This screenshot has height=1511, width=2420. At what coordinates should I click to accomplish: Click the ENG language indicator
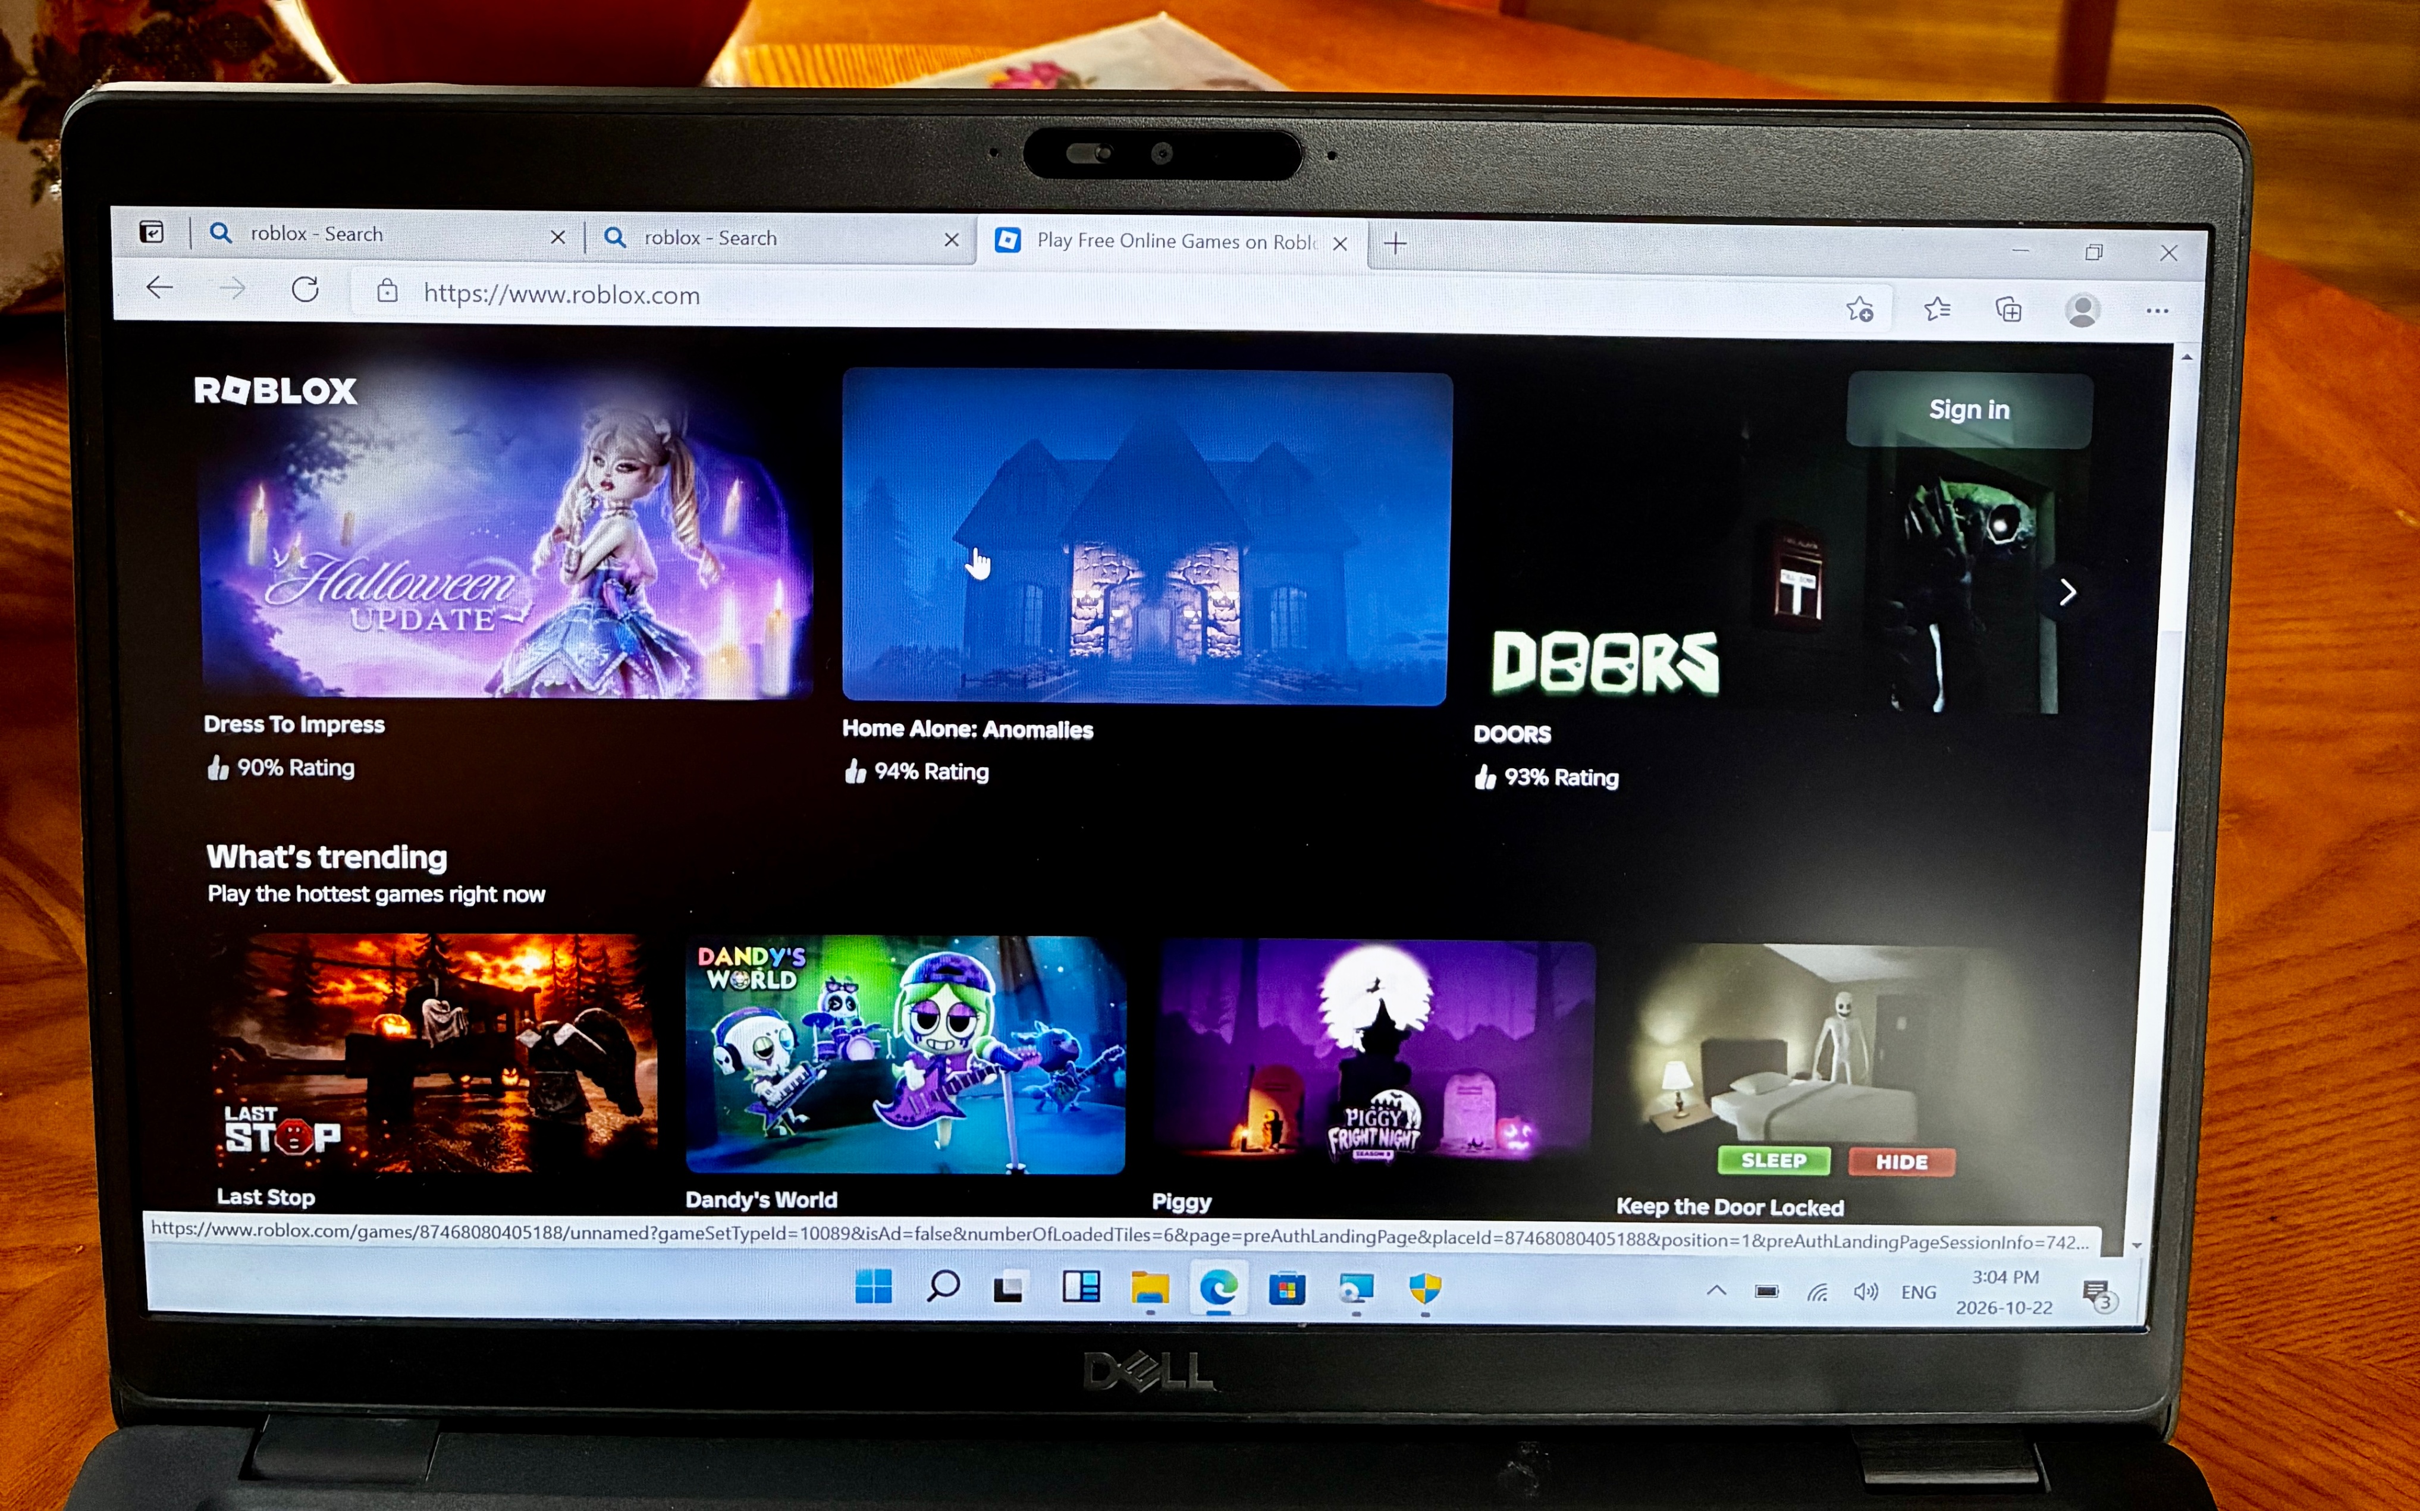coord(1919,1292)
